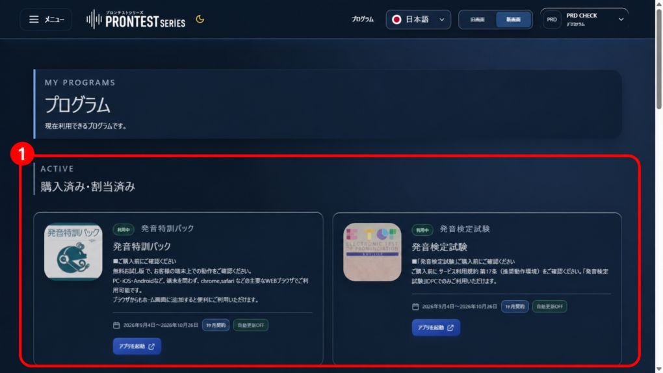Toggle dark mode moon icon
The image size is (663, 373).
tap(200, 19)
